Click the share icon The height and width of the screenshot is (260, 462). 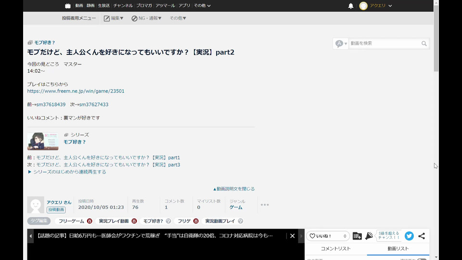click(x=422, y=236)
